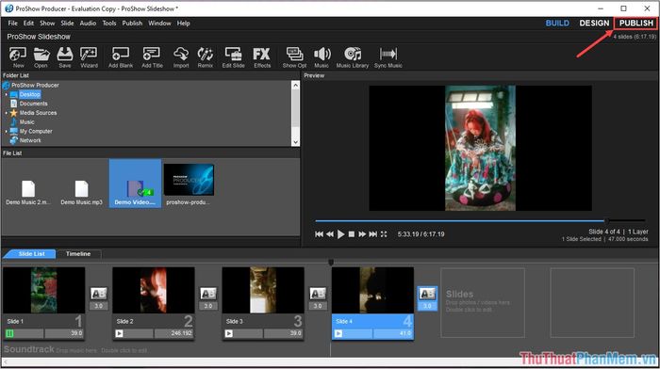Insert a title slide with Add Title

[152, 57]
